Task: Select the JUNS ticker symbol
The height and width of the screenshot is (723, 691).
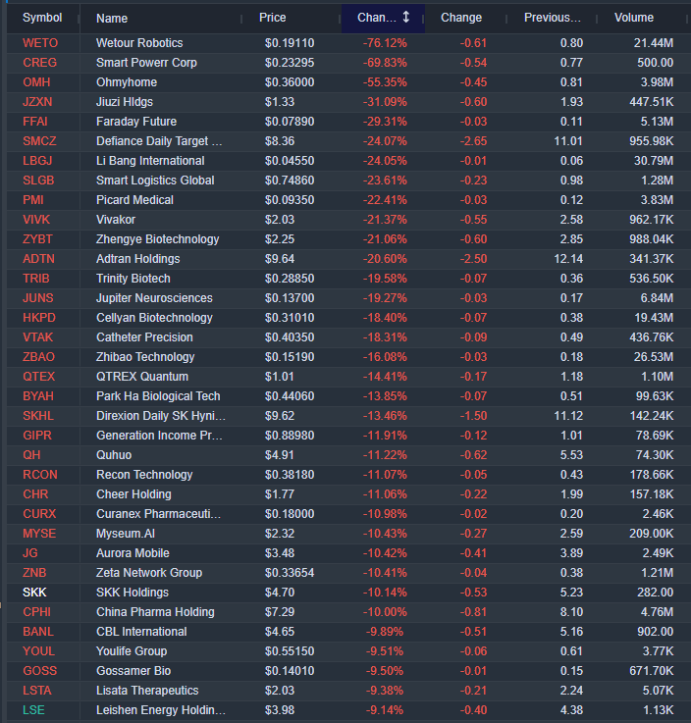Action: point(38,298)
